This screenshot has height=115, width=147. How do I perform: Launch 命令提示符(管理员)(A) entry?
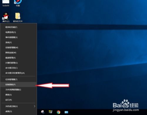pyautogui.click(x=19, y=73)
